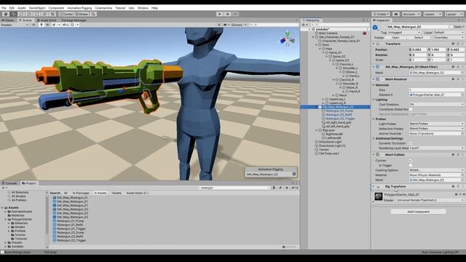Expand the UpperLeg_L node
466x262 pixels.
(323, 99)
